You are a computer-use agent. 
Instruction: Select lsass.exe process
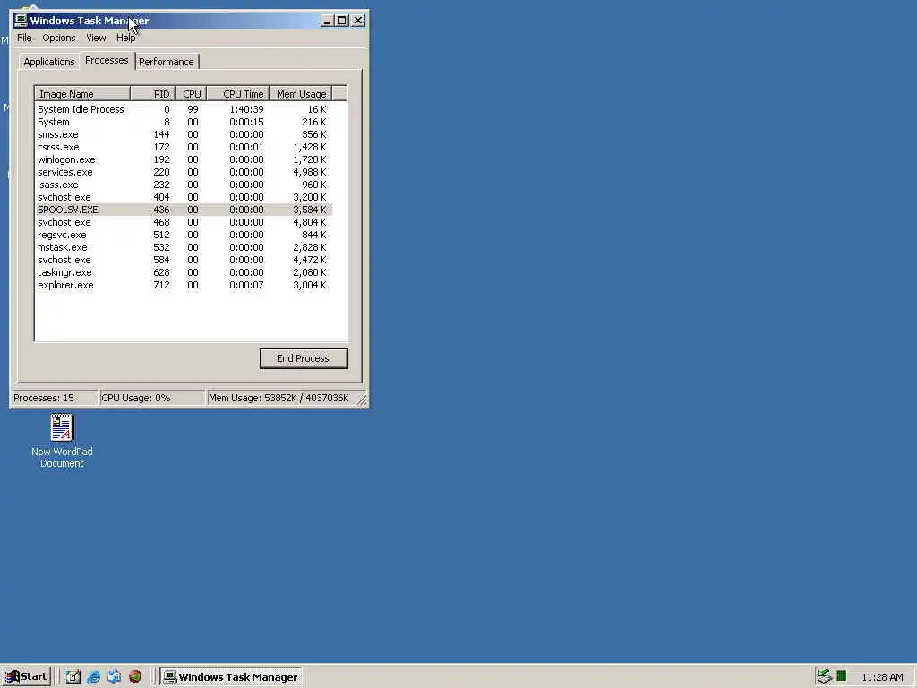[x=184, y=185]
